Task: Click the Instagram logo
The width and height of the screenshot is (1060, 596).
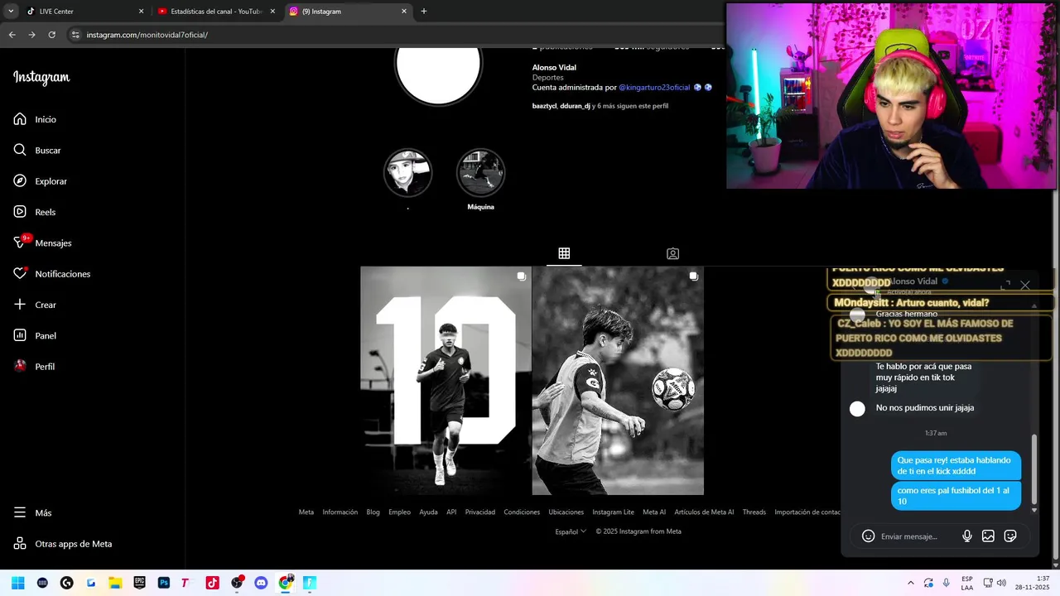Action: pos(41,78)
